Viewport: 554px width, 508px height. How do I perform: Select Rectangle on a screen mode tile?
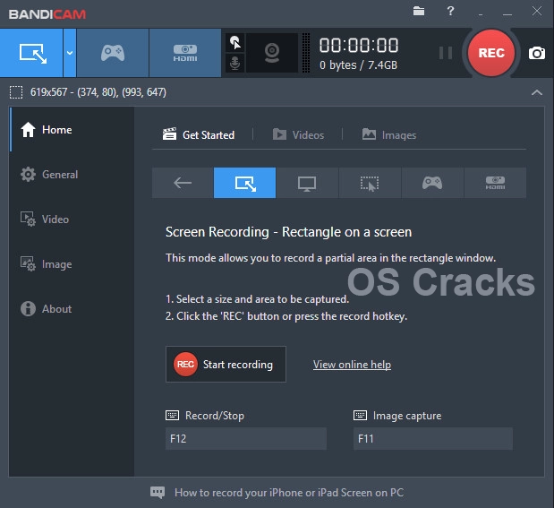click(245, 183)
